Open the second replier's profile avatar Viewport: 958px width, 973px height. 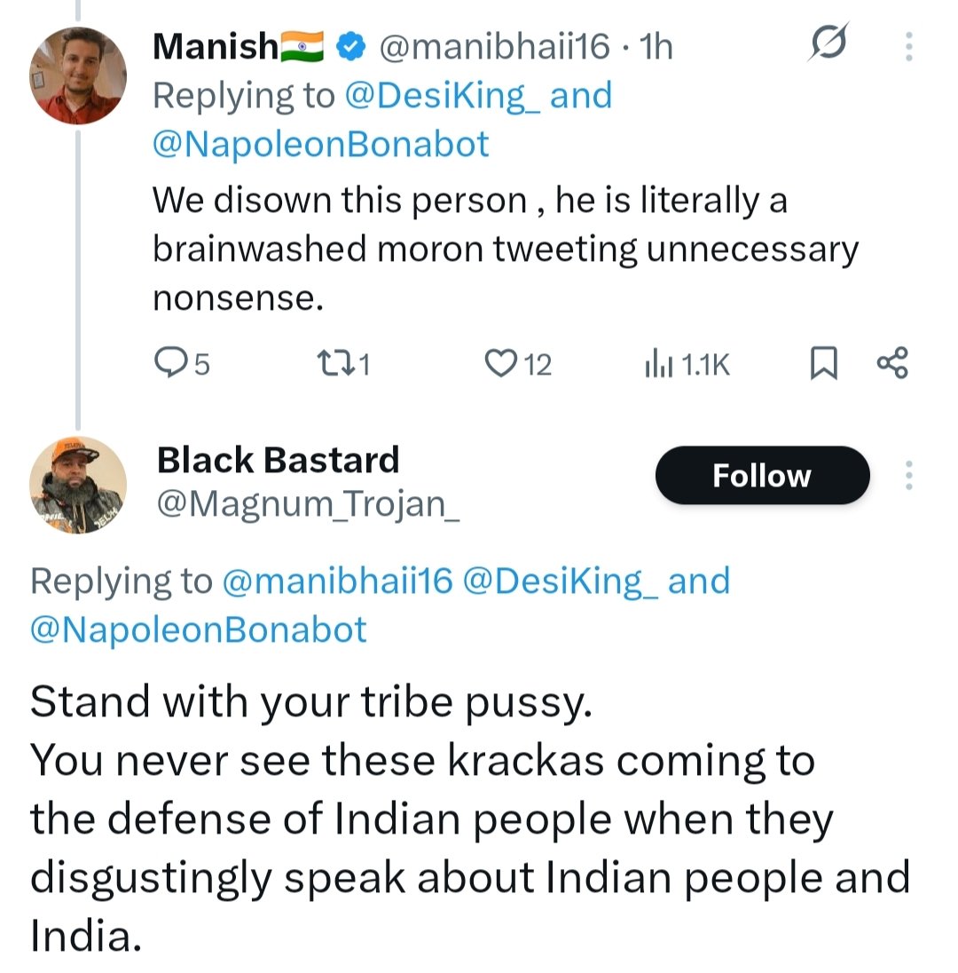(78, 485)
